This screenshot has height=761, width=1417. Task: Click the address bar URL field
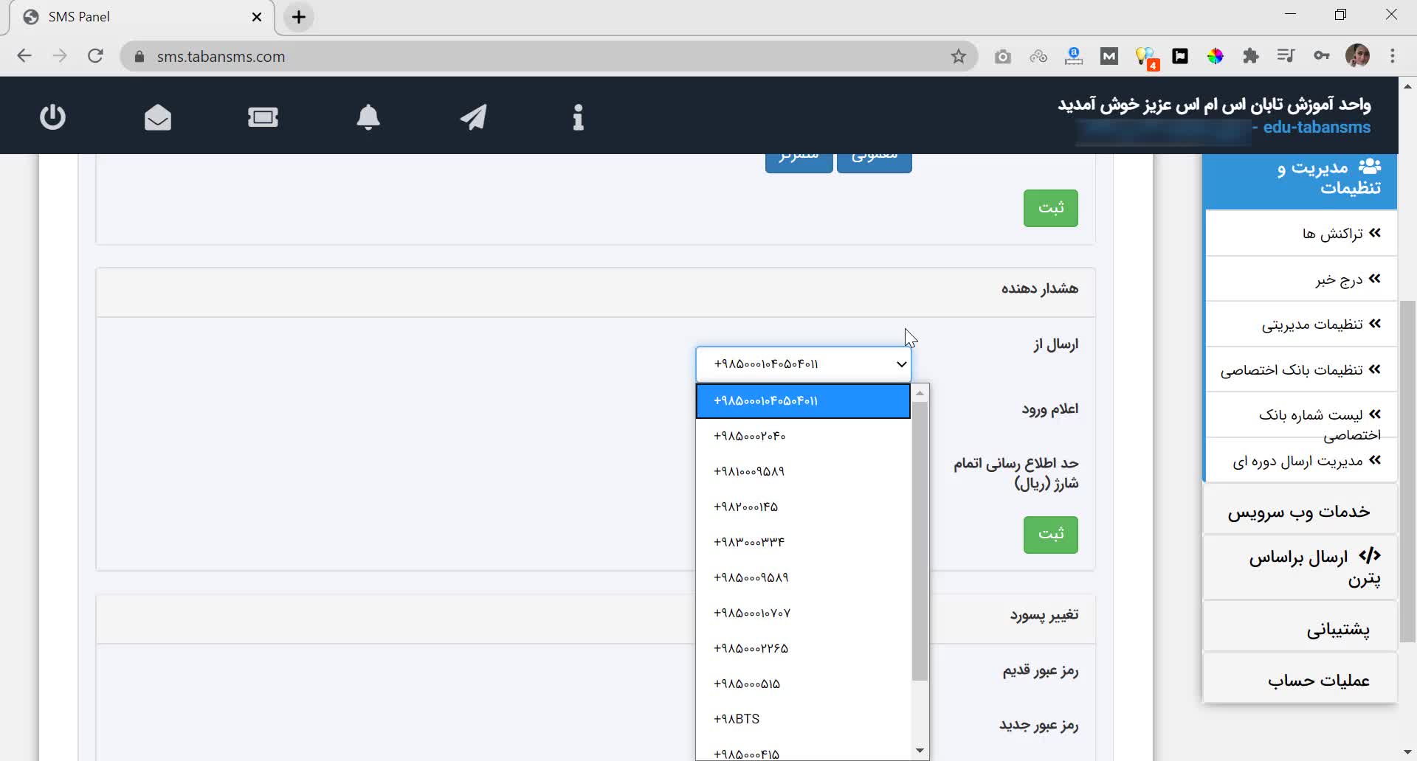pyautogui.click(x=517, y=57)
